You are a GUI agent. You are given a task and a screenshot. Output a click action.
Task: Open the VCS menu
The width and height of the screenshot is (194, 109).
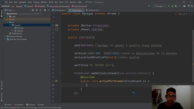(67, 2)
